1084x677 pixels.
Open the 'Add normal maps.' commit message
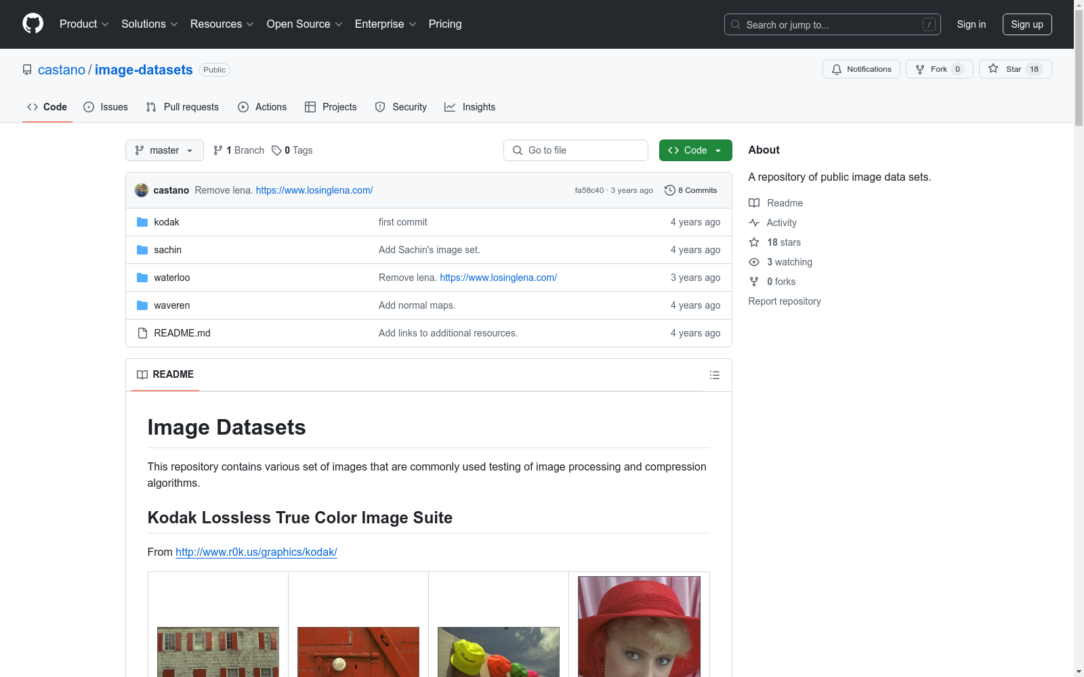417,305
